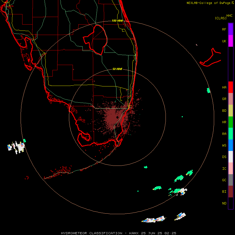The image size is (235, 235).
Task: Select the BD yellow legend swatch
Action: [x=231, y=110]
